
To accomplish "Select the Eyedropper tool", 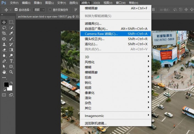I will pos(11,33).
